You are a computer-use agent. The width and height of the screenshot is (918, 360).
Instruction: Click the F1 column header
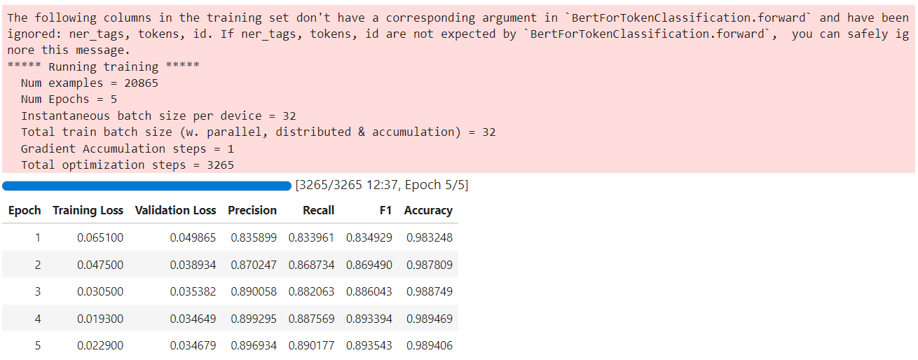(385, 210)
